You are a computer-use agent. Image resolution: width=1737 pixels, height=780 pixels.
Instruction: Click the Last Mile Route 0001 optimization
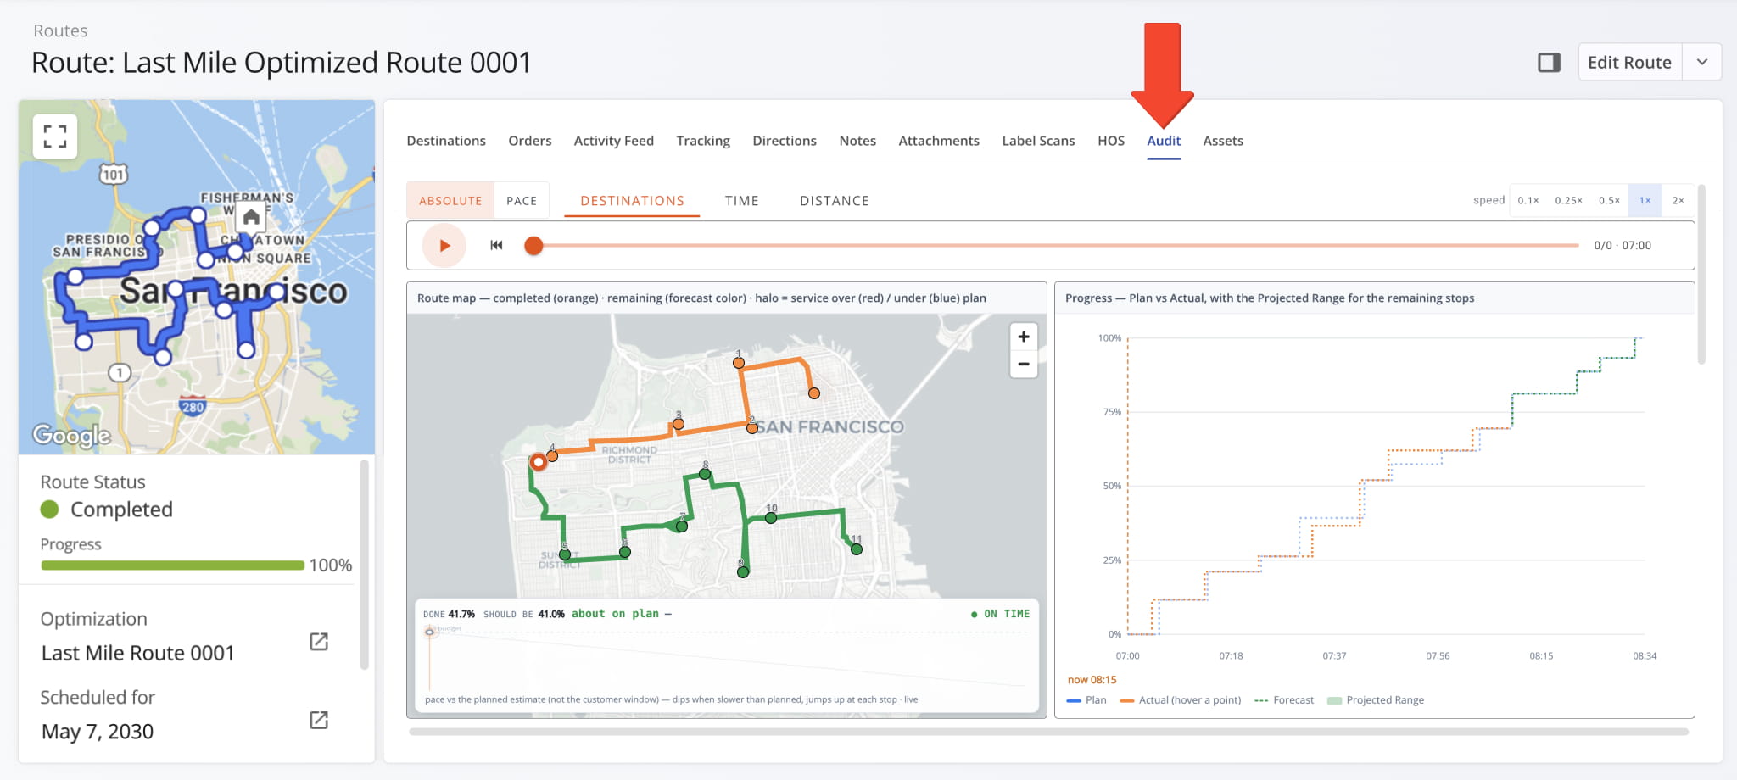click(137, 653)
